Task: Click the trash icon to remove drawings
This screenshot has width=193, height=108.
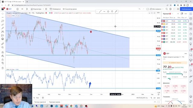Action: click(3, 68)
